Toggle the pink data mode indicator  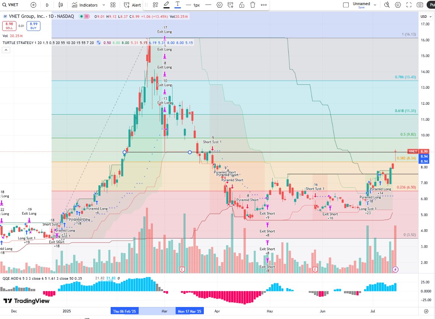tap(87, 16)
